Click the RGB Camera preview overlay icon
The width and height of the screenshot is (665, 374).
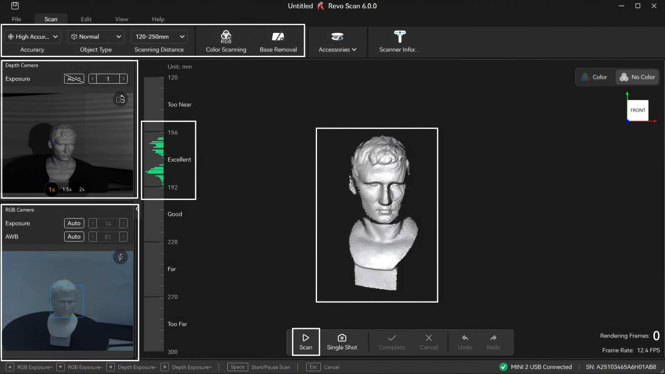(121, 257)
